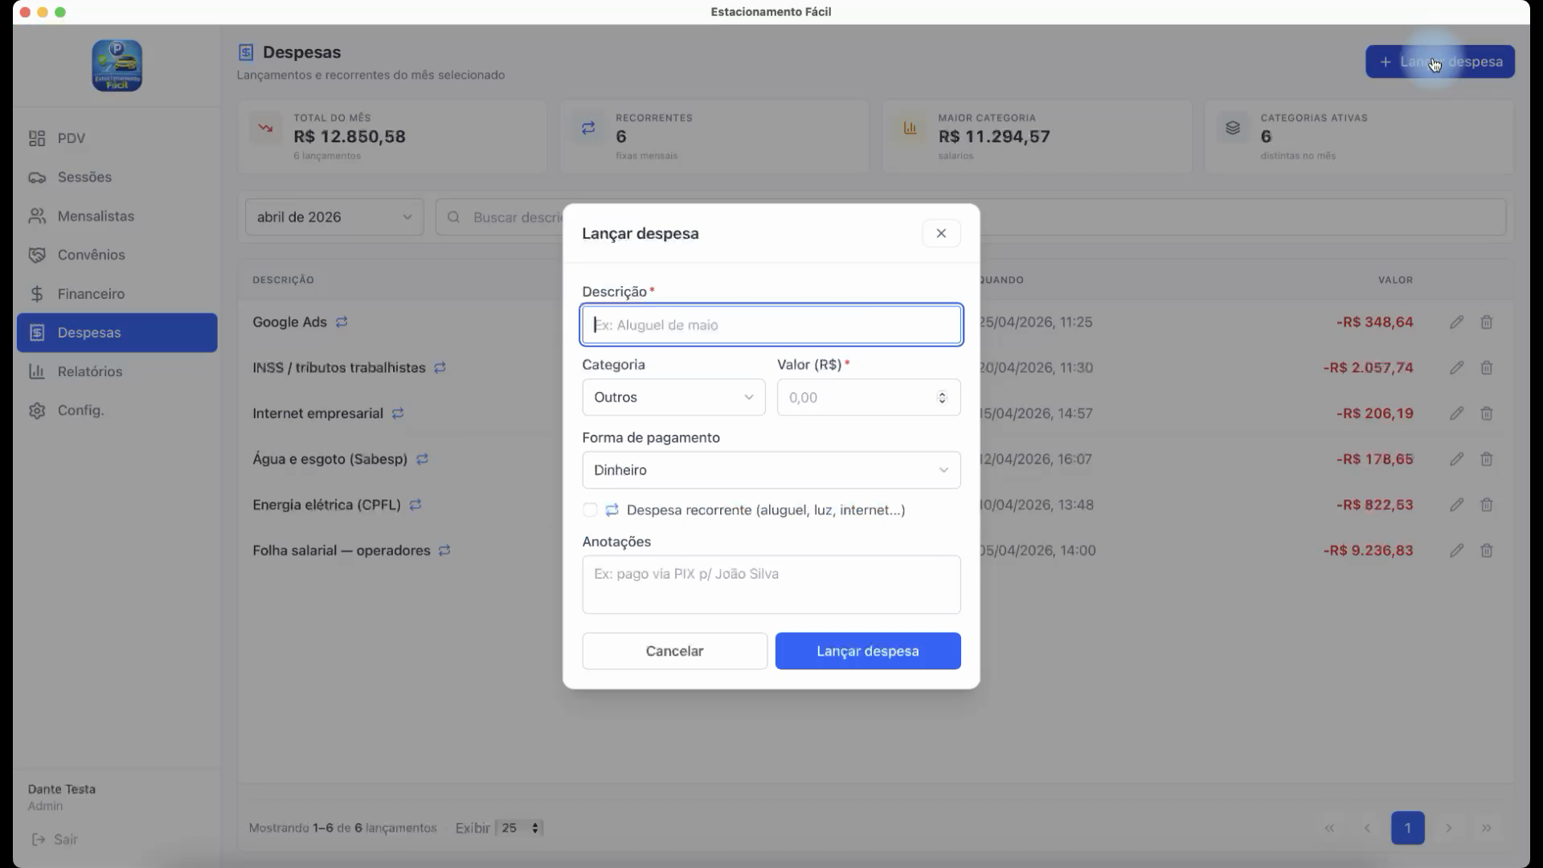Click the Cancelar button
The image size is (1543, 868).
674,651
